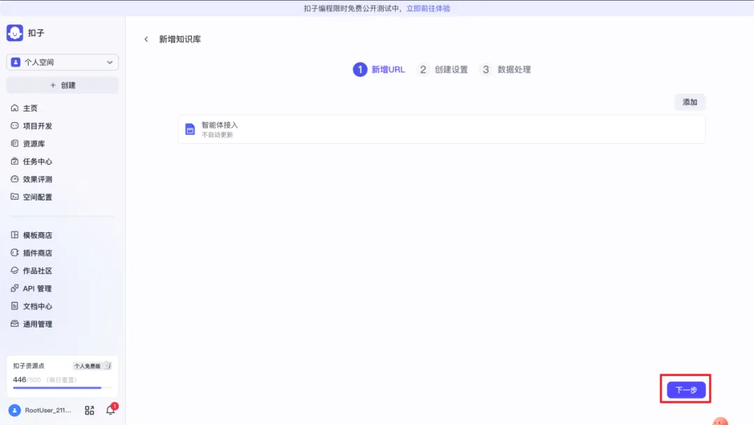This screenshot has height=425, width=754.
Task: Click the 扣子 logo icon
Action: [x=15, y=33]
